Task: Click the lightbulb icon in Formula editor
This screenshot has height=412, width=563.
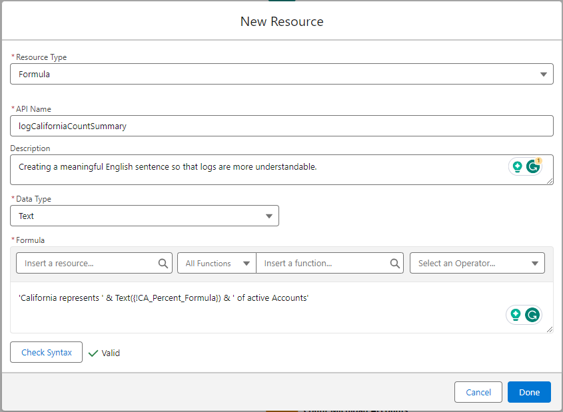Action: [516, 315]
